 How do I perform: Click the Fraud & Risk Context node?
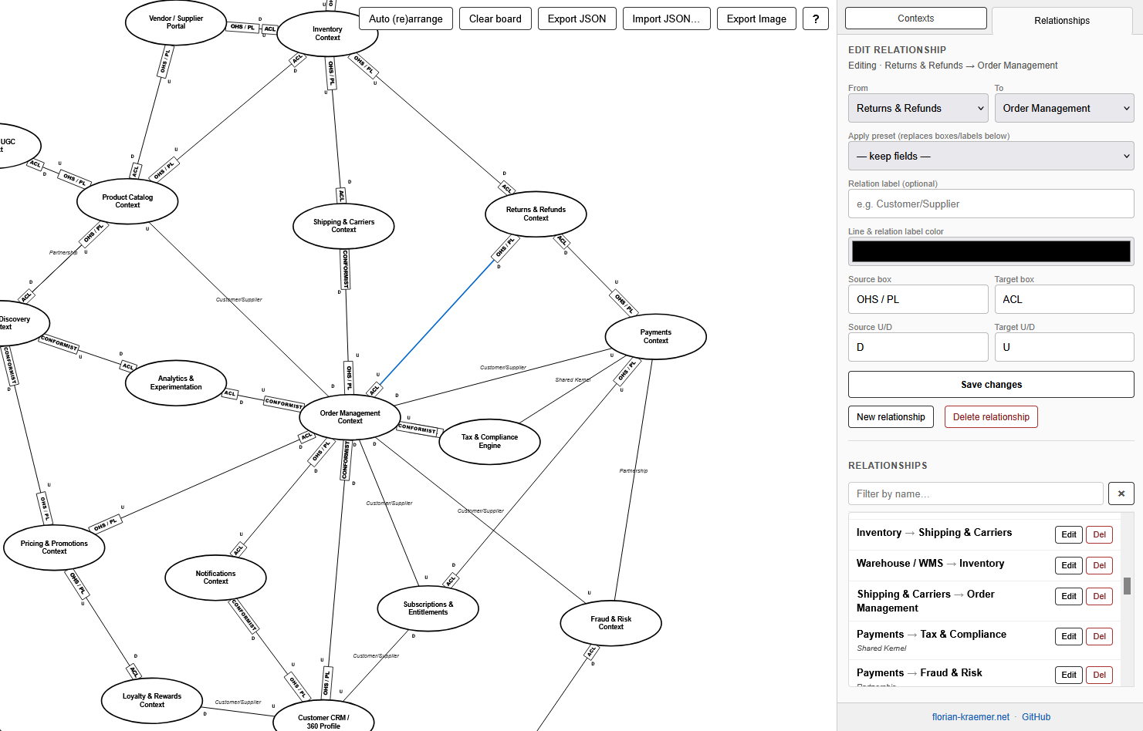pyautogui.click(x=610, y=623)
